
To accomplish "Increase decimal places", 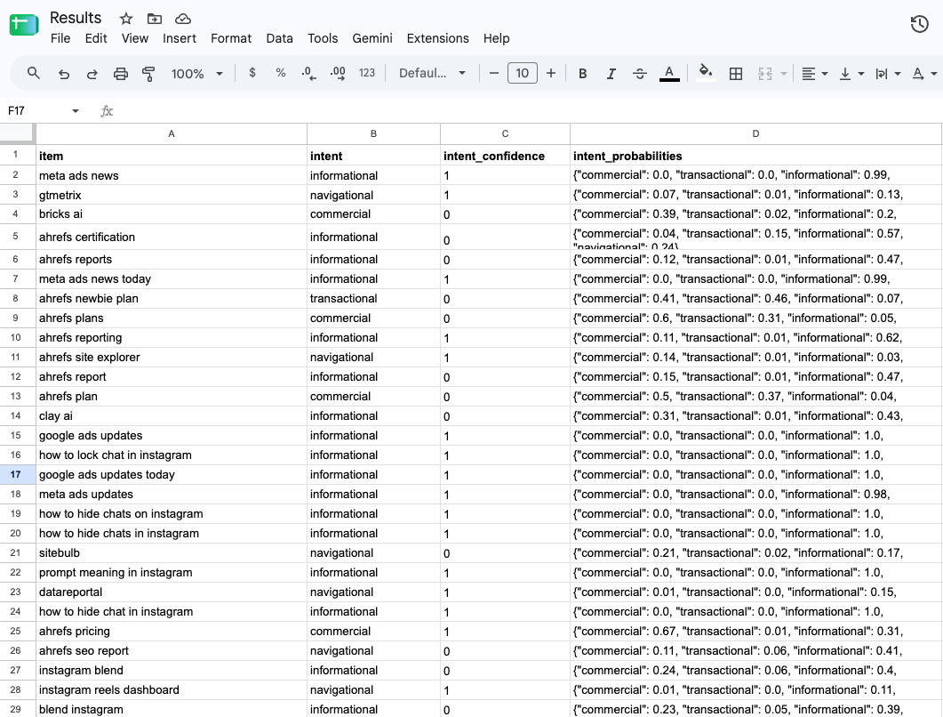I will [338, 74].
